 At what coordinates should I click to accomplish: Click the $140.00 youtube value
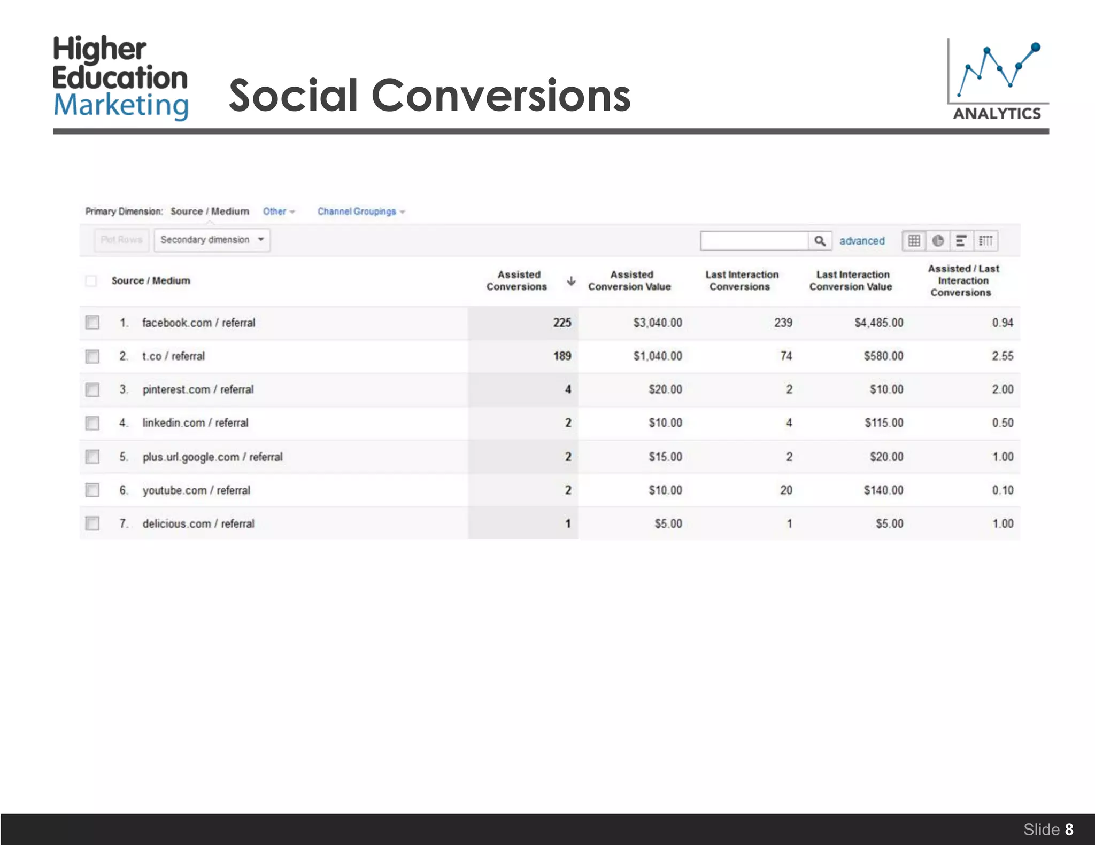pos(884,490)
